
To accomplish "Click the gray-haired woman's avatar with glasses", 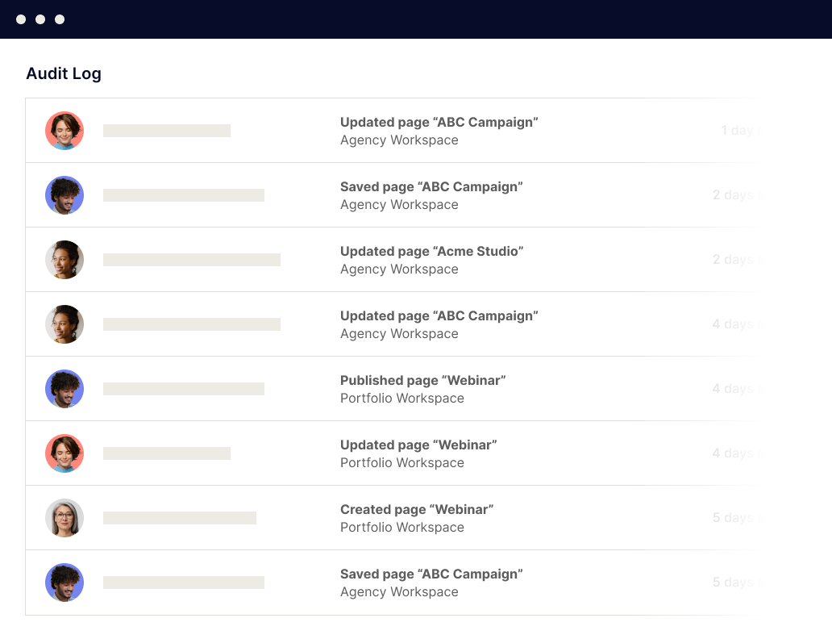I will pos(64,518).
